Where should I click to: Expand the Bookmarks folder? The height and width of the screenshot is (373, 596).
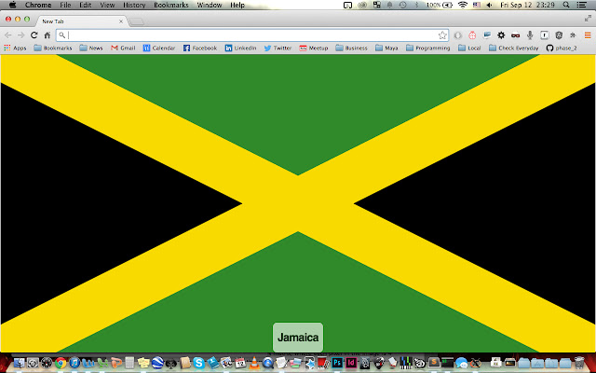(x=53, y=48)
